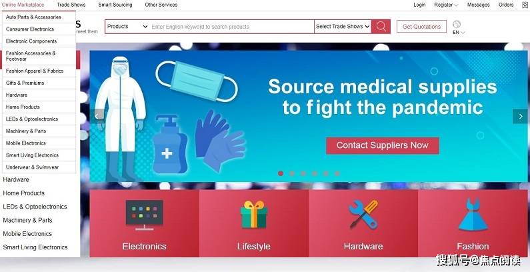Focus the product keyword search field
This screenshot has height=272, width=530.
231,27
